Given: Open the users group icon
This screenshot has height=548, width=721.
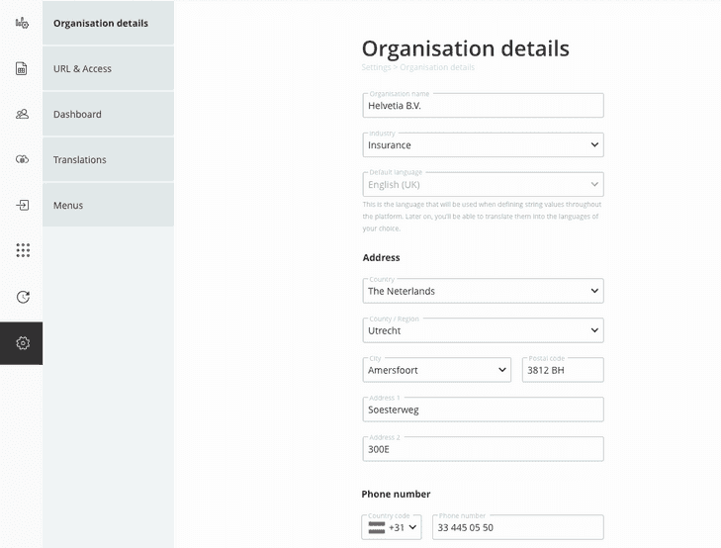Looking at the screenshot, I should (22, 114).
